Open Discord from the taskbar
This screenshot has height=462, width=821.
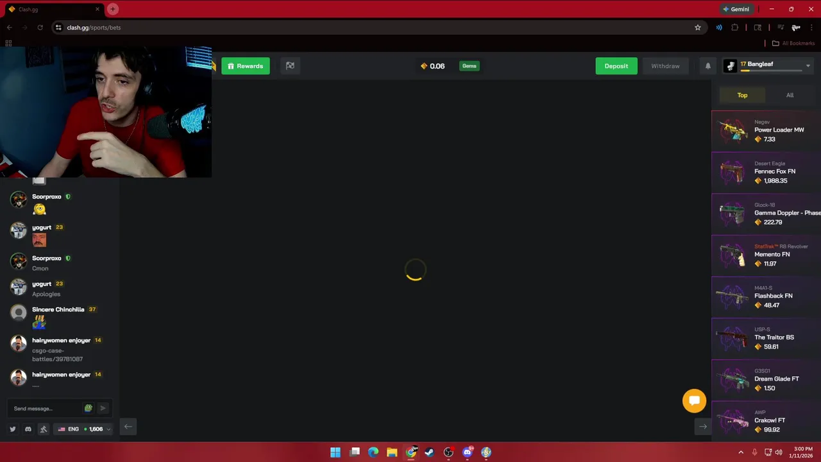[467, 452]
